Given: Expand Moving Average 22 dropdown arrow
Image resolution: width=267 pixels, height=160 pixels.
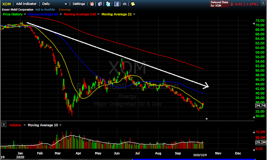Looking at the screenshot, I should point(134,14).
